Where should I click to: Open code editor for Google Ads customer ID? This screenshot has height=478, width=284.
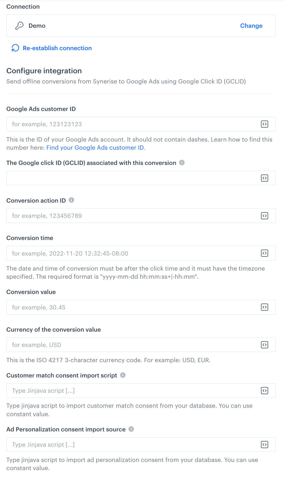pyautogui.click(x=265, y=124)
